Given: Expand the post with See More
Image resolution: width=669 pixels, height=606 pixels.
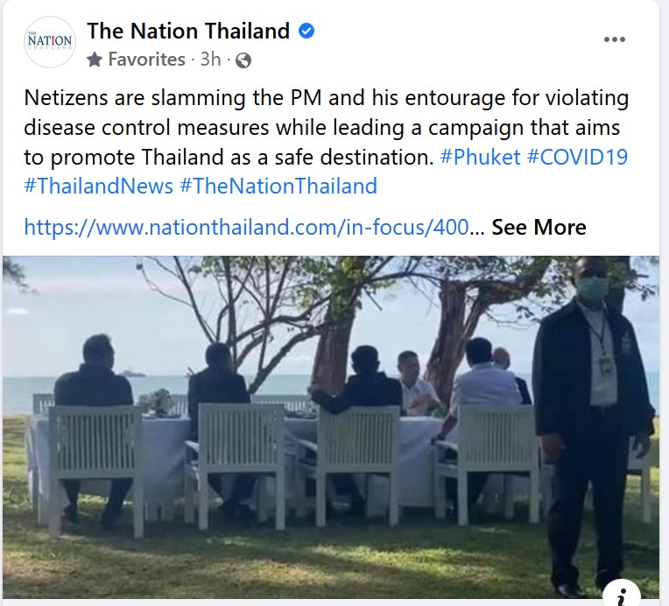Looking at the screenshot, I should [539, 228].
